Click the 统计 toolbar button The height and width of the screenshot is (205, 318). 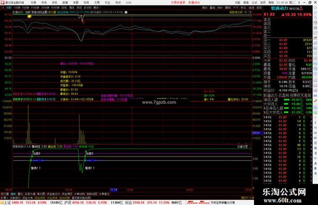point(220,7)
